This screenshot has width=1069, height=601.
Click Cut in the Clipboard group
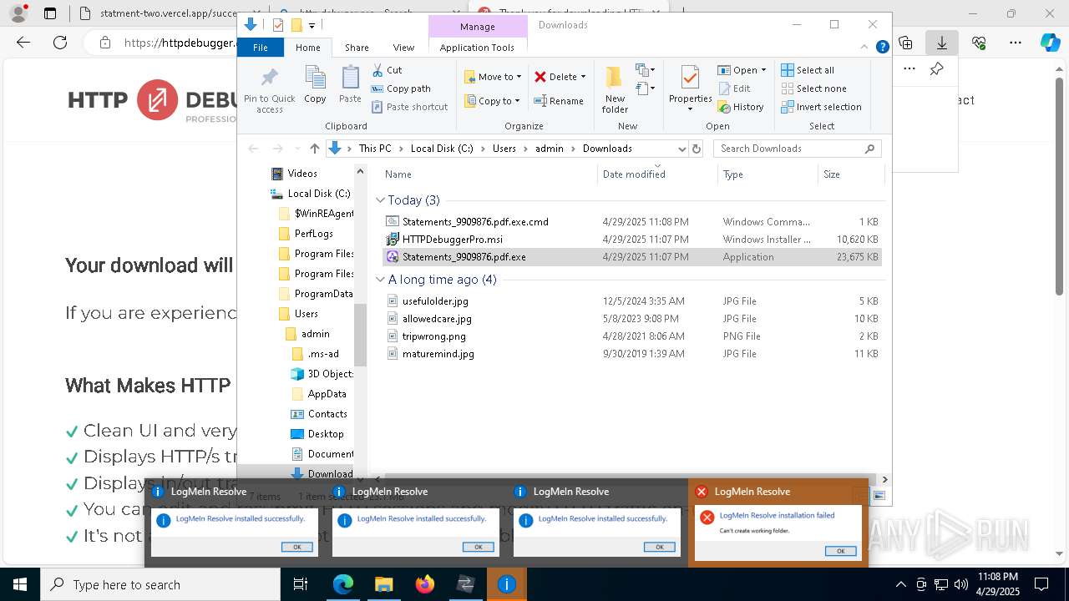tap(387, 70)
